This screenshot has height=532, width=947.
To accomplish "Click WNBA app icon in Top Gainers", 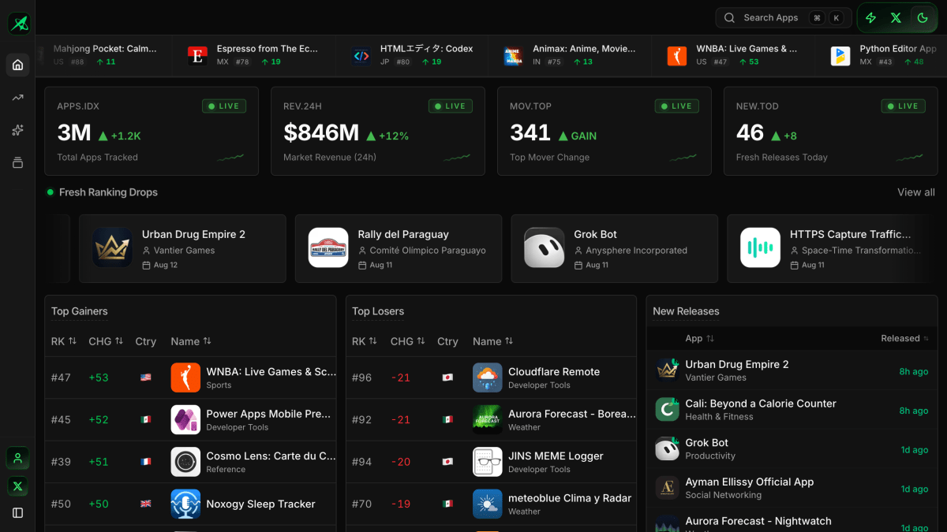I will click(x=185, y=378).
